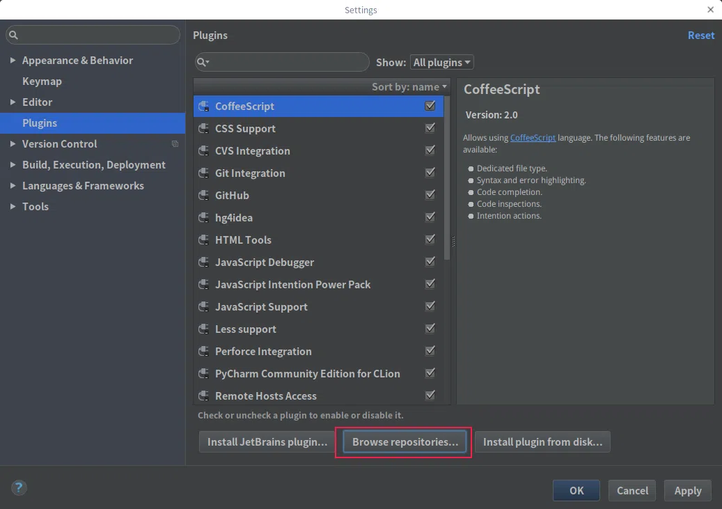
Task: Disable the Git Integration plugin
Action: (x=430, y=172)
